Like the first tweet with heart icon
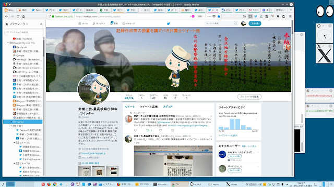The image size is (334, 187). pos(160,130)
